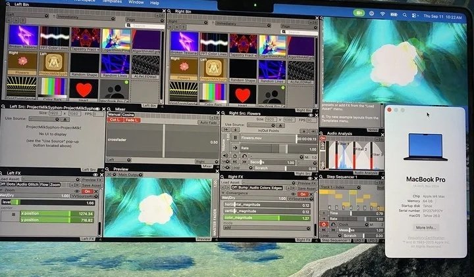Image resolution: width=474 pixels, height=277 pixels.
Task: Click fast-forward icon in Right Src transport
Action: [x=244, y=162]
